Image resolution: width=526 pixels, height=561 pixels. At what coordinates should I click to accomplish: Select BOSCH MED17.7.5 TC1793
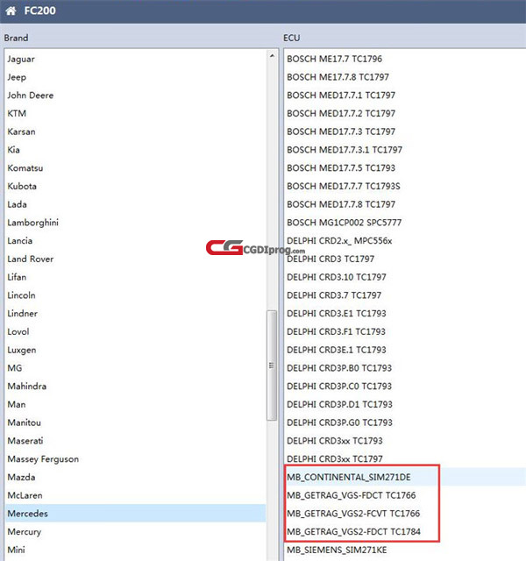[x=341, y=168]
